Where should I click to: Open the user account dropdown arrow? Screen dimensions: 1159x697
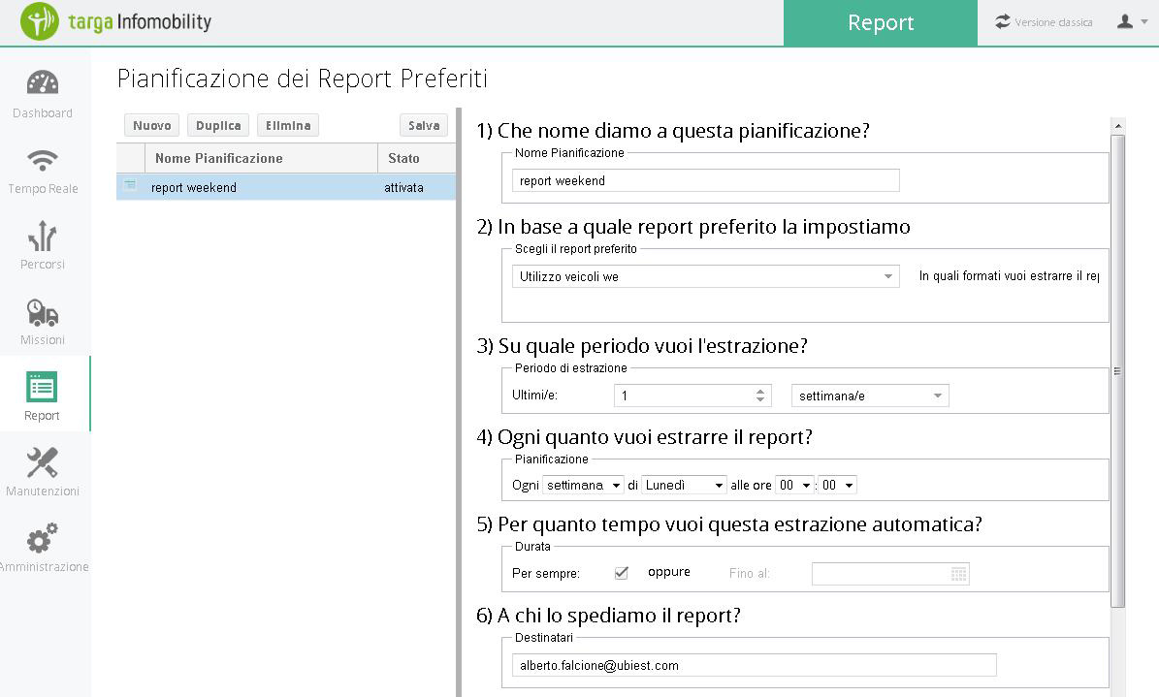1144,22
